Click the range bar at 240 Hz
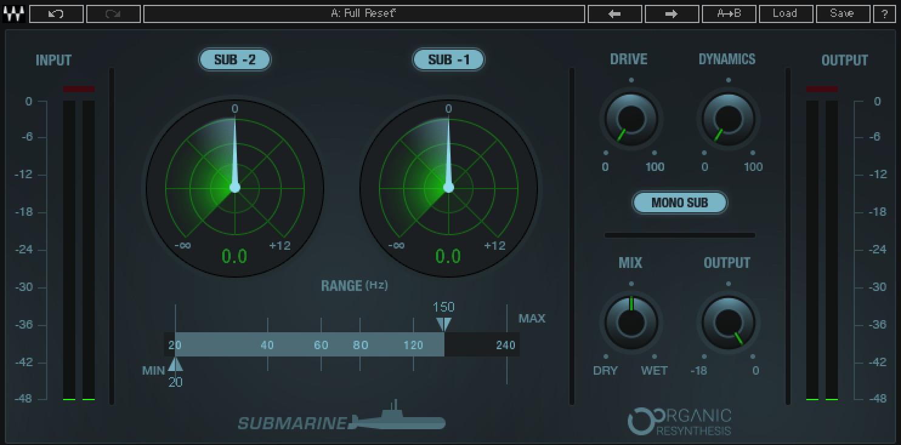The width and height of the screenshot is (901, 445). pyautogui.click(x=506, y=345)
